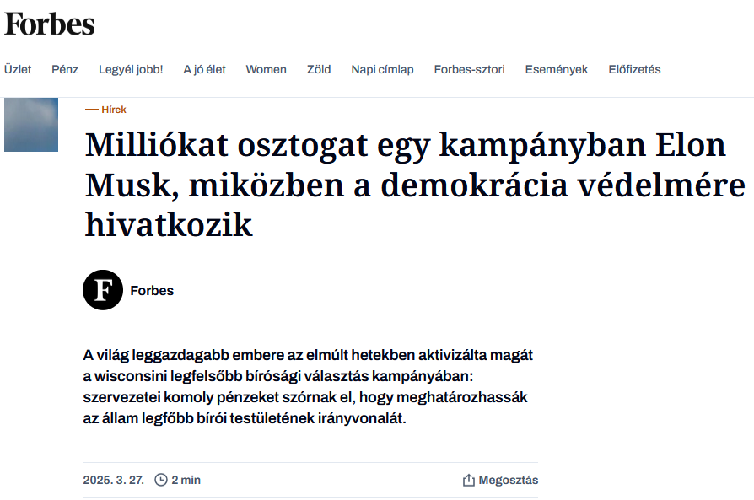Go to Előfizetés subscription page
This screenshot has height=500, width=754.
634,70
